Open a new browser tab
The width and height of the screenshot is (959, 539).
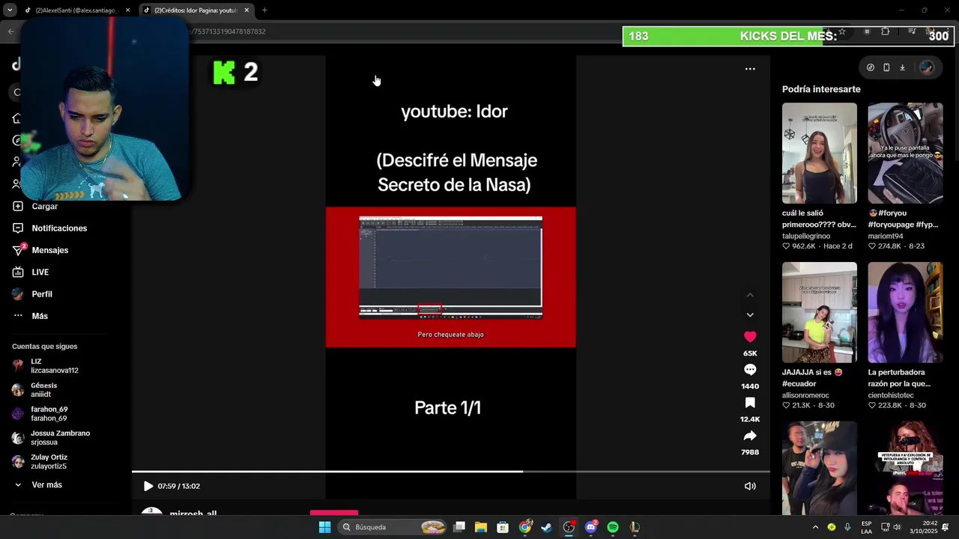(x=264, y=10)
